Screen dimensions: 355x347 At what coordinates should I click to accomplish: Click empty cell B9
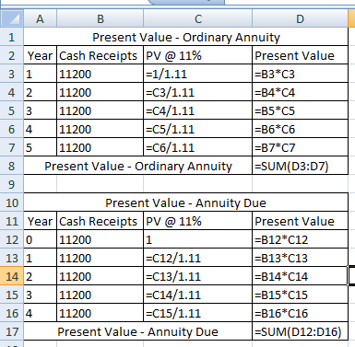point(101,184)
